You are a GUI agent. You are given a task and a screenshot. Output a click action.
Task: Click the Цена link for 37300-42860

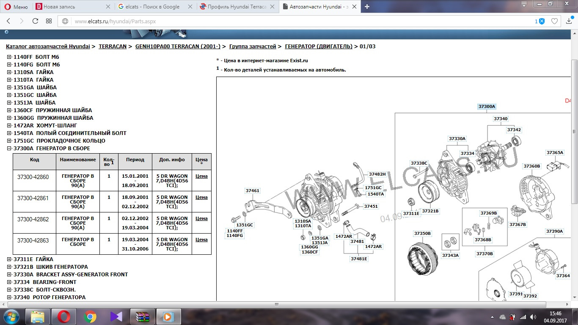click(201, 176)
